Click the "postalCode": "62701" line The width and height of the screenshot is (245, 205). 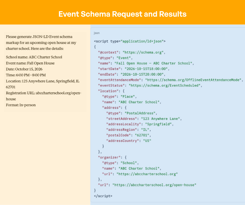tap(128, 135)
